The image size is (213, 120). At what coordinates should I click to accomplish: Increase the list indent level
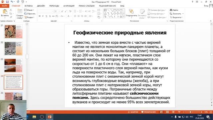pyautogui.click(x=90, y=11)
